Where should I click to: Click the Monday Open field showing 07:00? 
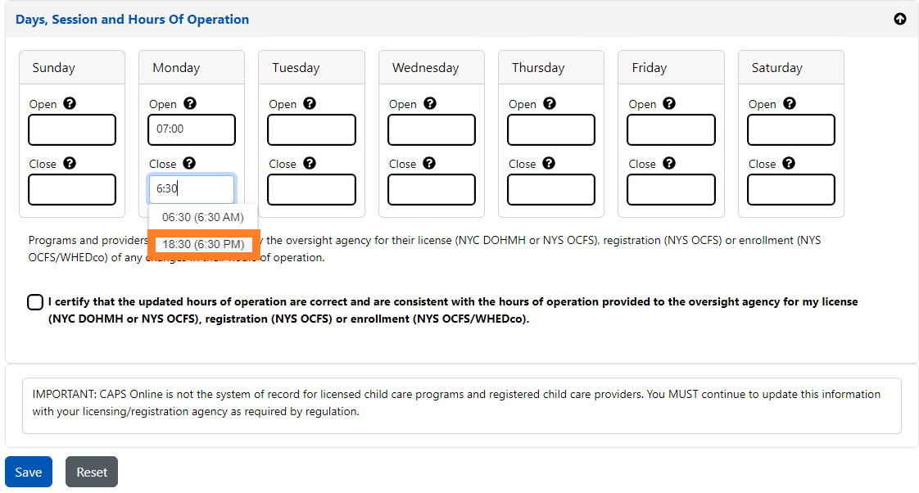coord(192,129)
